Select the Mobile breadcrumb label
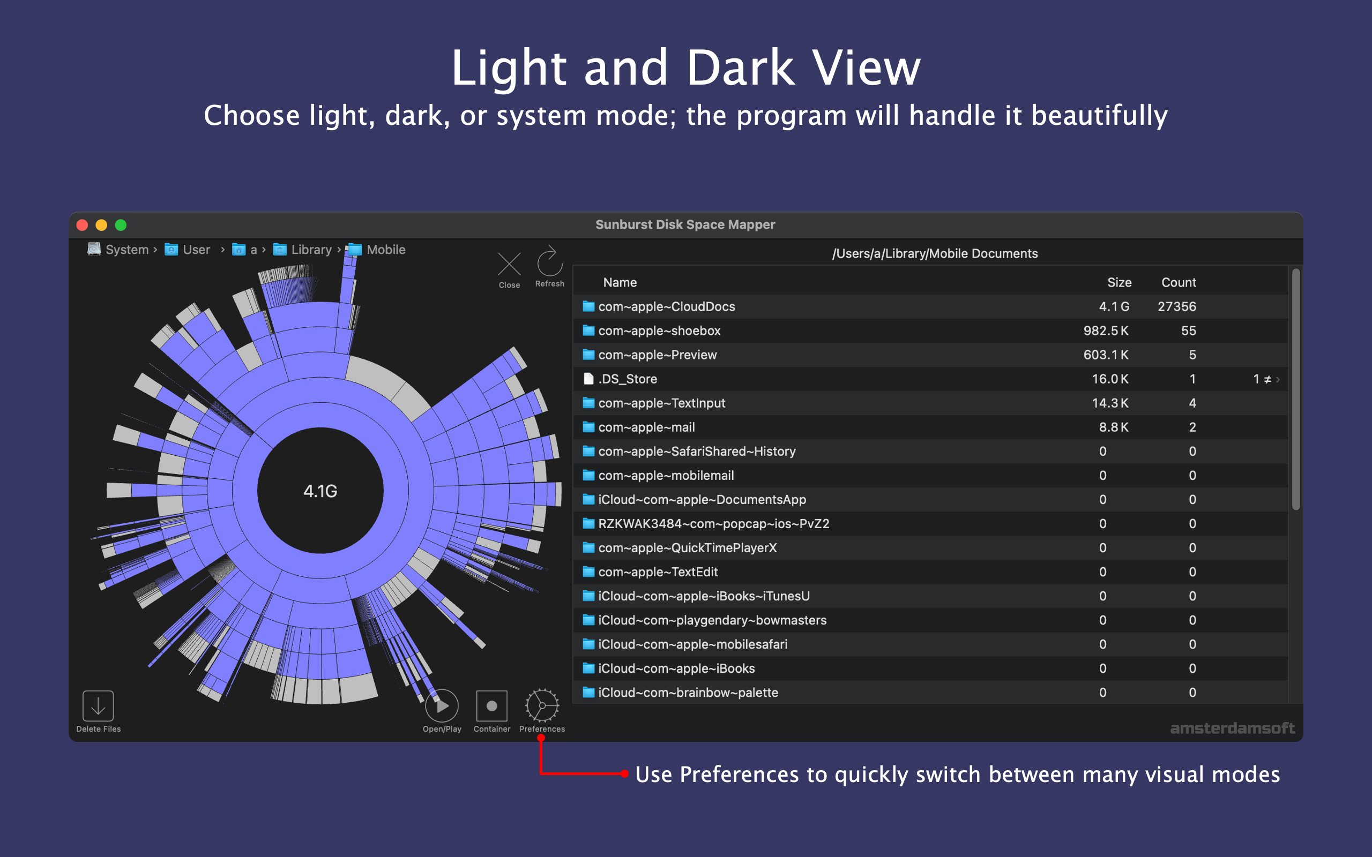The width and height of the screenshot is (1372, 857). (x=386, y=250)
